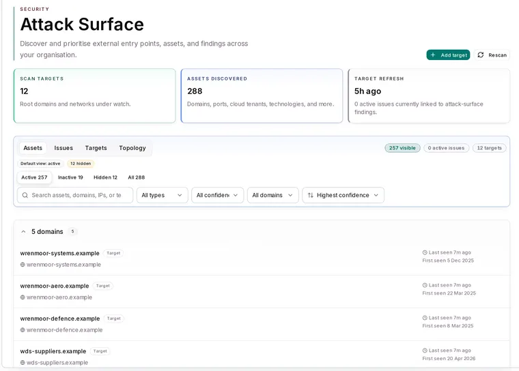Screen dimensions: 519x371
Task: Click the 12 targets badge
Action: 490,148
